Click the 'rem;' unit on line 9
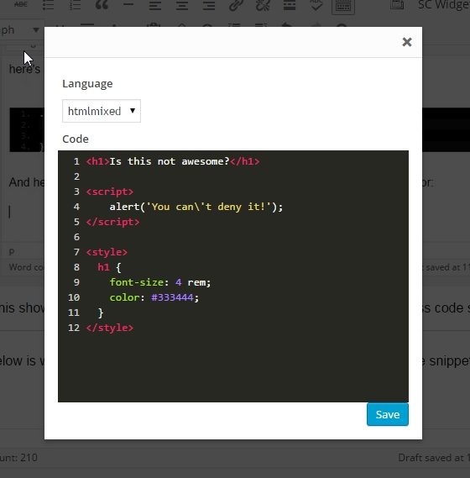Viewport: 470px width, 478px height. [x=199, y=282]
